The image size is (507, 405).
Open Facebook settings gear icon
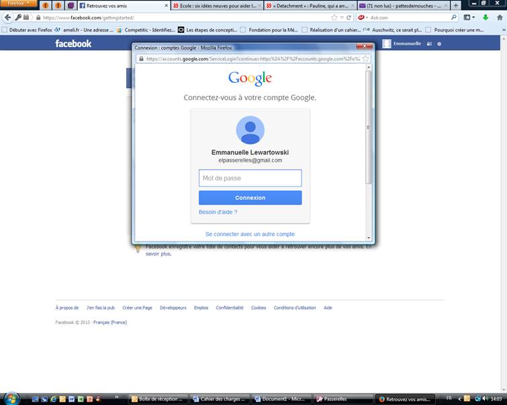(439, 44)
